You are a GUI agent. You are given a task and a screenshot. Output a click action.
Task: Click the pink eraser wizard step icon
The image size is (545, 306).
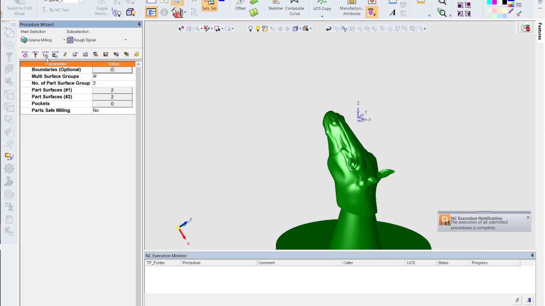pyautogui.click(x=25, y=54)
